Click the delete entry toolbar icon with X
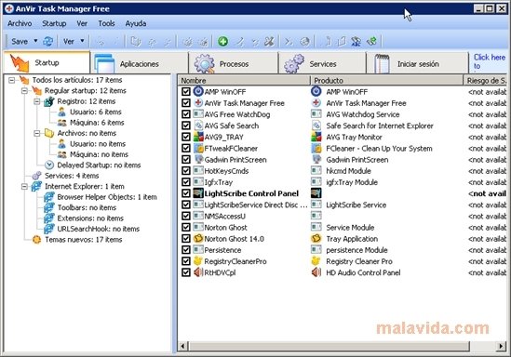 click(x=270, y=41)
